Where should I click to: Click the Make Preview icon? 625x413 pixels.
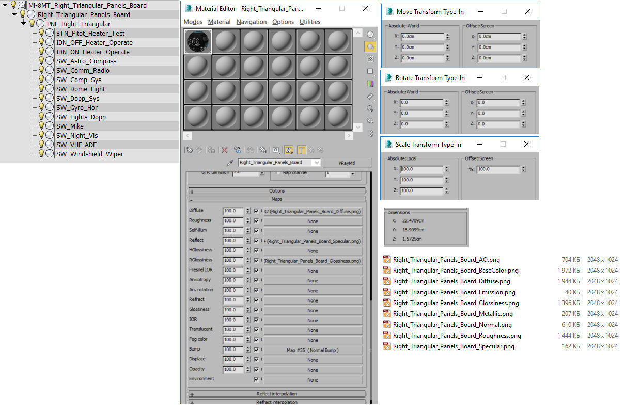click(370, 96)
